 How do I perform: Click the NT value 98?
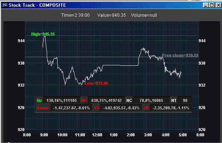(185, 100)
